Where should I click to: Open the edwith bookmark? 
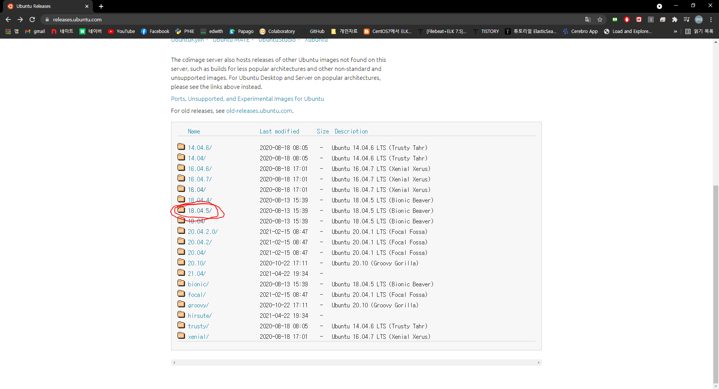coord(212,31)
